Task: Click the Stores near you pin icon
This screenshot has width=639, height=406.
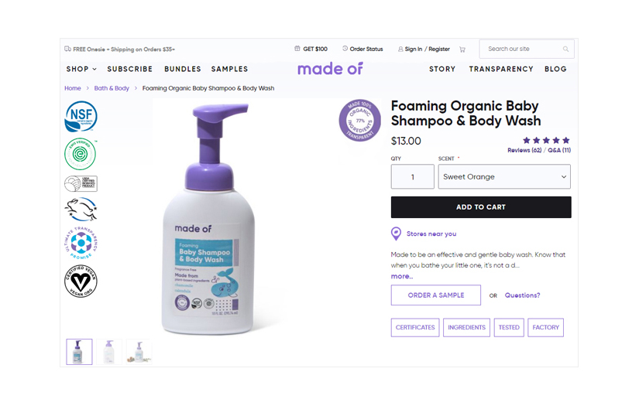Action: (x=396, y=234)
